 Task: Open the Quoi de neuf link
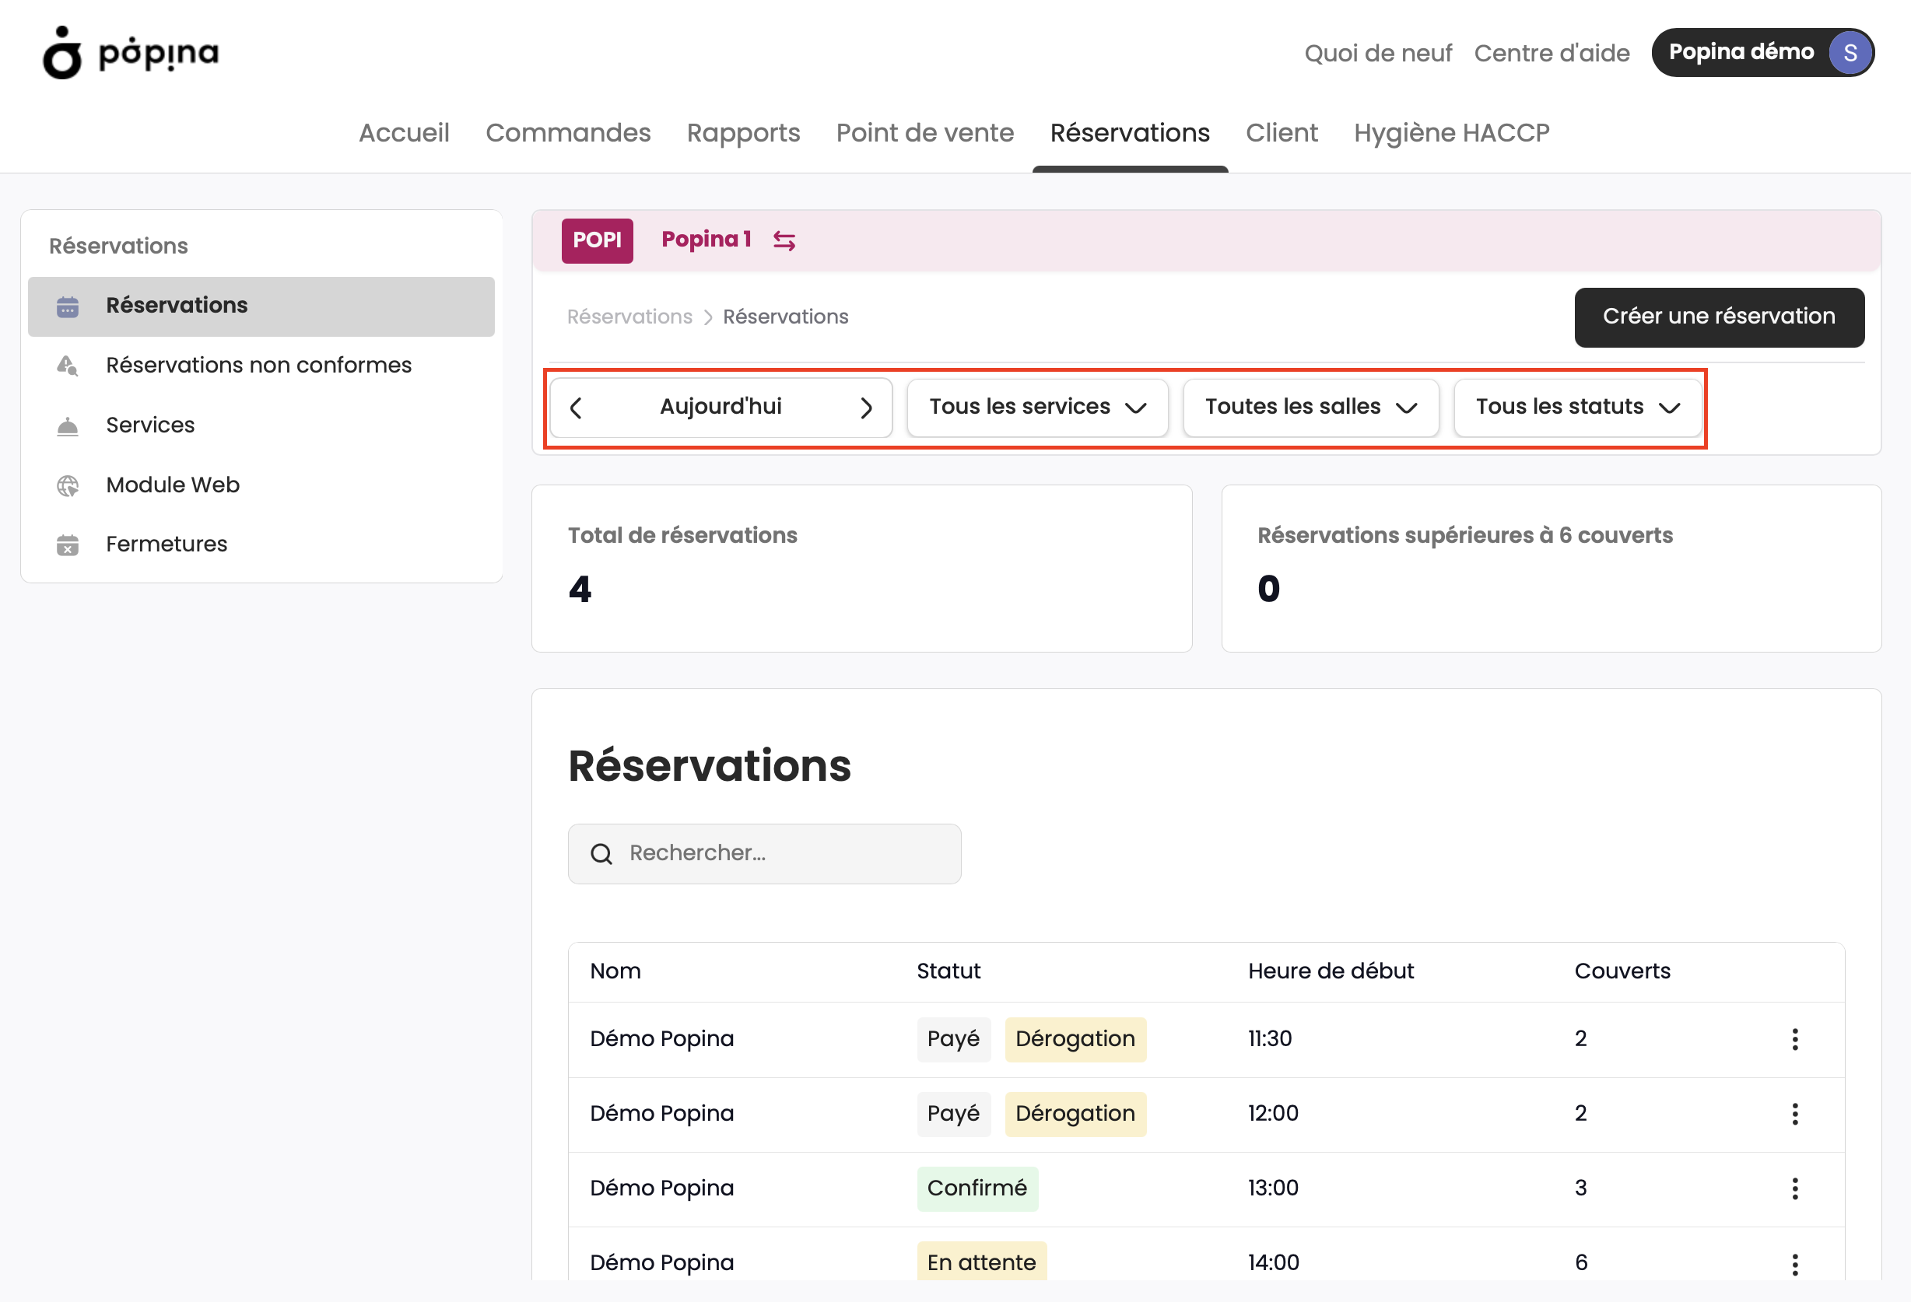coord(1378,53)
